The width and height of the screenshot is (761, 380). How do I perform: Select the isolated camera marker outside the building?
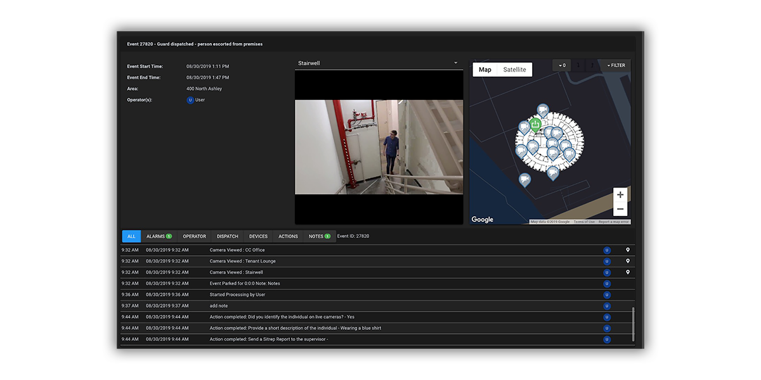(524, 179)
